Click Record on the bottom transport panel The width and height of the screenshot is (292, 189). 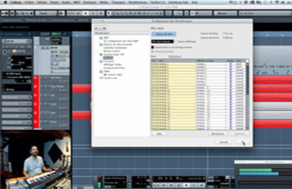(x=201, y=185)
